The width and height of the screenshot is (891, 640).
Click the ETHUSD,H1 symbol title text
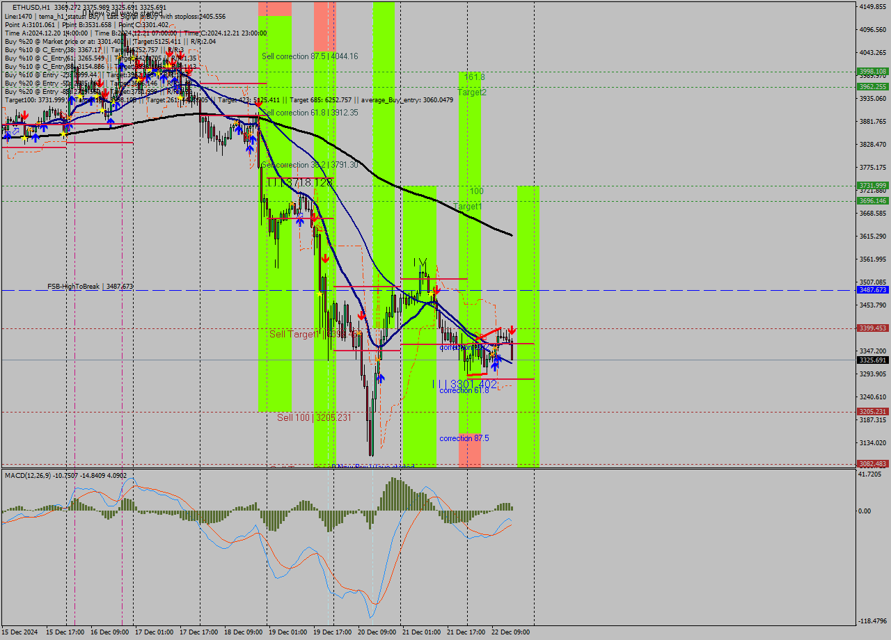[31, 8]
